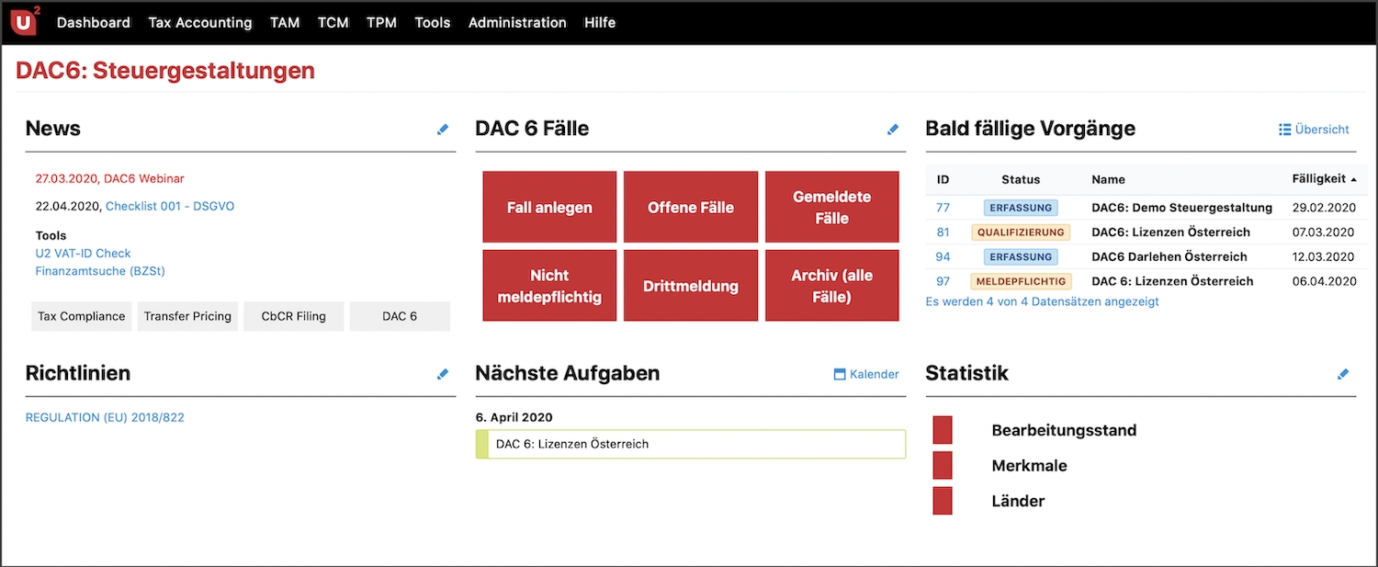1378x567 pixels.
Task: Click the Richtlinien edit pencil icon
Action: [x=443, y=374]
